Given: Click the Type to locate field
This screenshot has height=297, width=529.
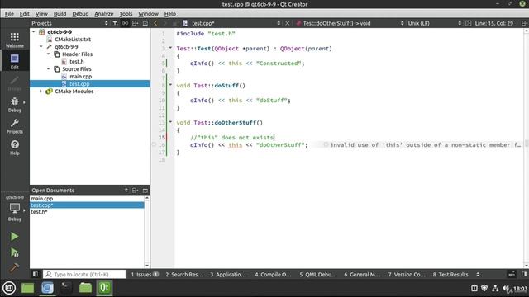Looking at the screenshot, I should click(84, 274).
